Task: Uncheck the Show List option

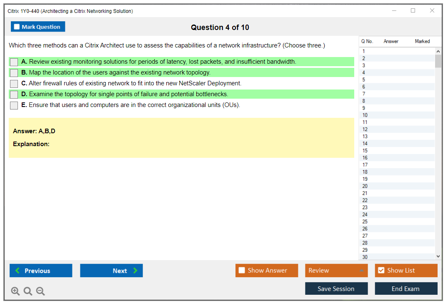Action: pos(381,271)
